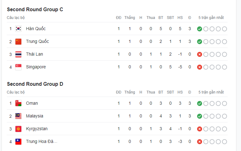
Task: Click the Thắng column header in Group C
Action: tap(130, 18)
